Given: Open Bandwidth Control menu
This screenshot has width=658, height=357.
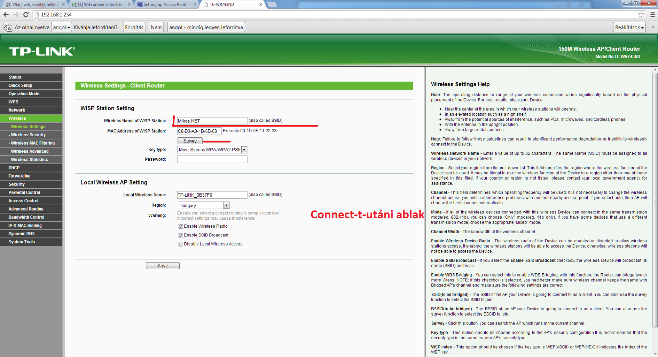Looking at the screenshot, I should [31, 217].
